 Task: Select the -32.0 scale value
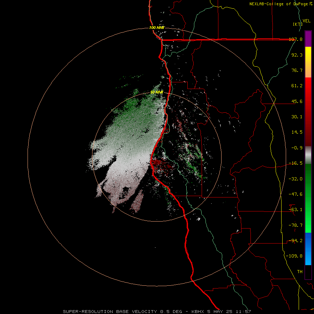click(x=296, y=179)
